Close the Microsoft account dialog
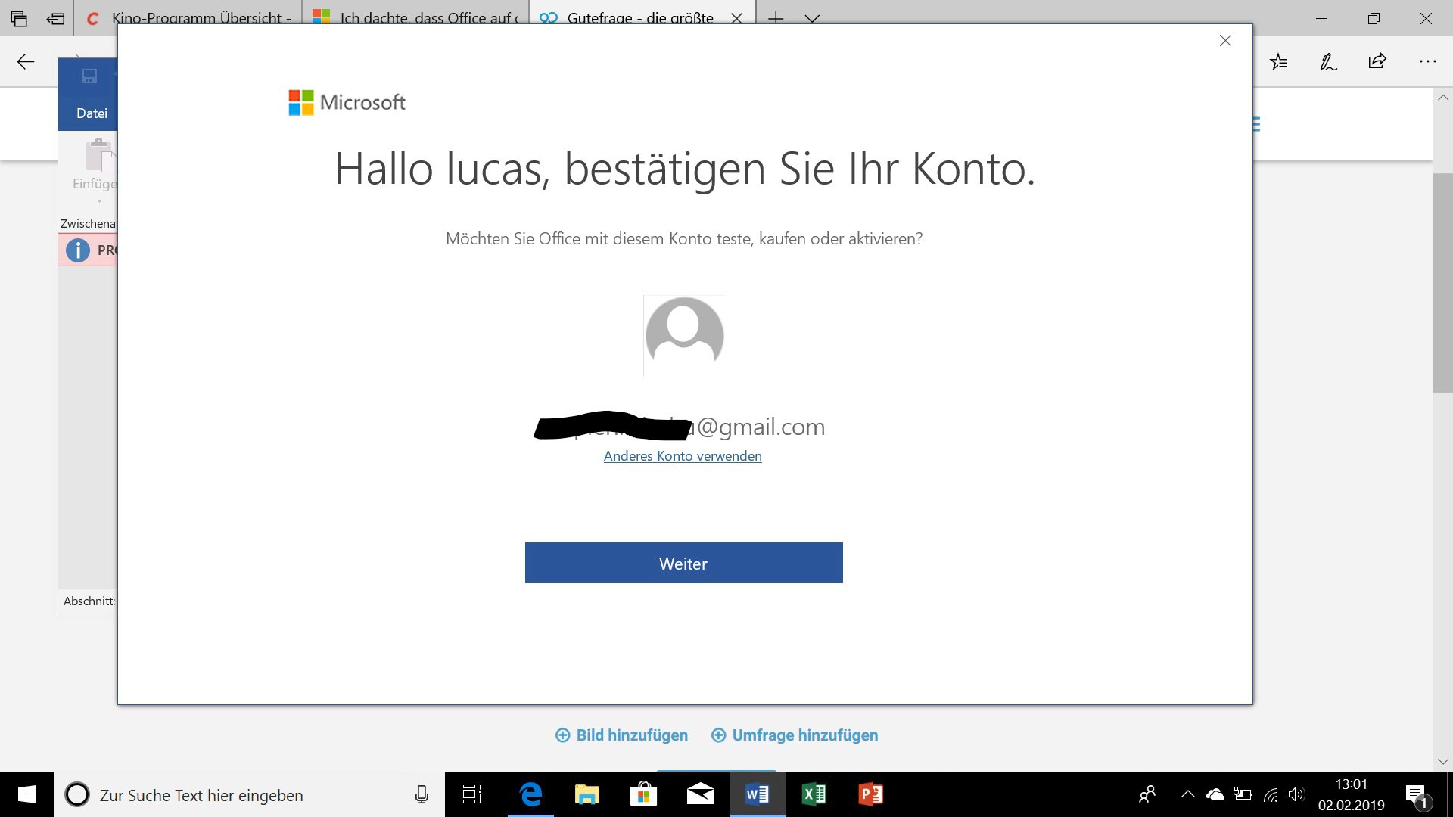Image resolution: width=1453 pixels, height=817 pixels. 1225,41
